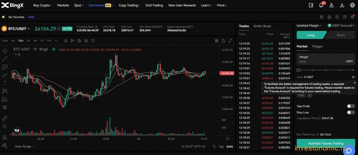Image resolution: width=358 pixels, height=155 pixels.
Task: Select the crosshair cursor tool
Action: (x=5, y=51)
